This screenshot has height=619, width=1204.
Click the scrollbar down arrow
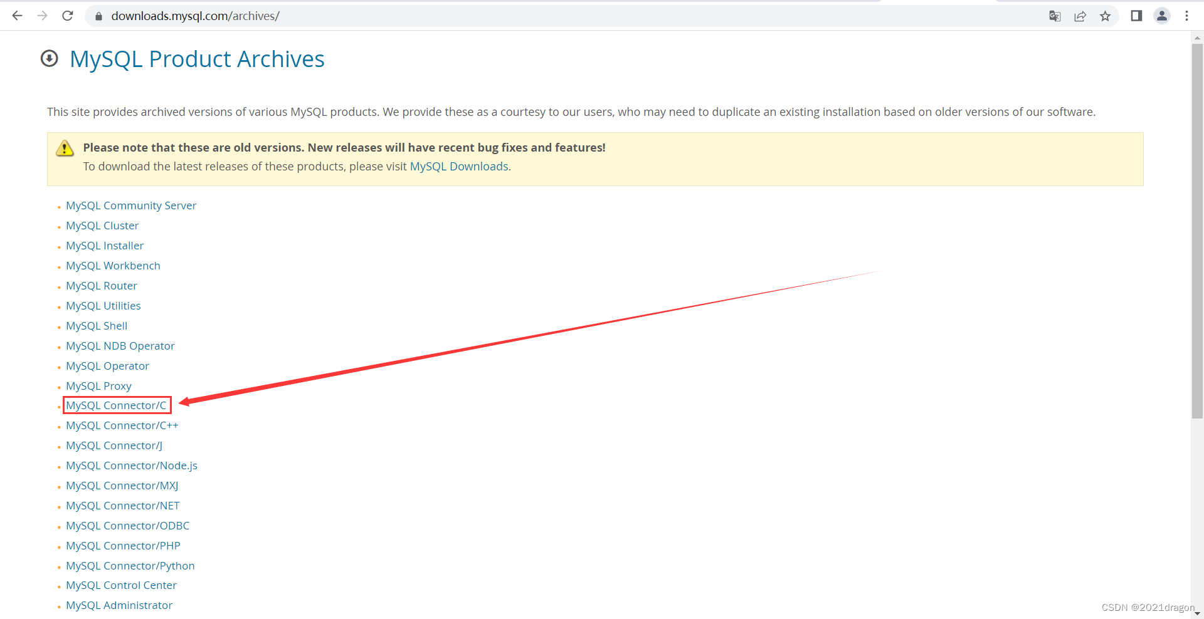coord(1197,613)
